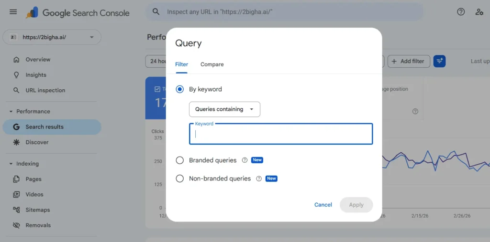This screenshot has height=242, width=490.
Task: Open the Queries containing dropdown
Action: pos(224,109)
